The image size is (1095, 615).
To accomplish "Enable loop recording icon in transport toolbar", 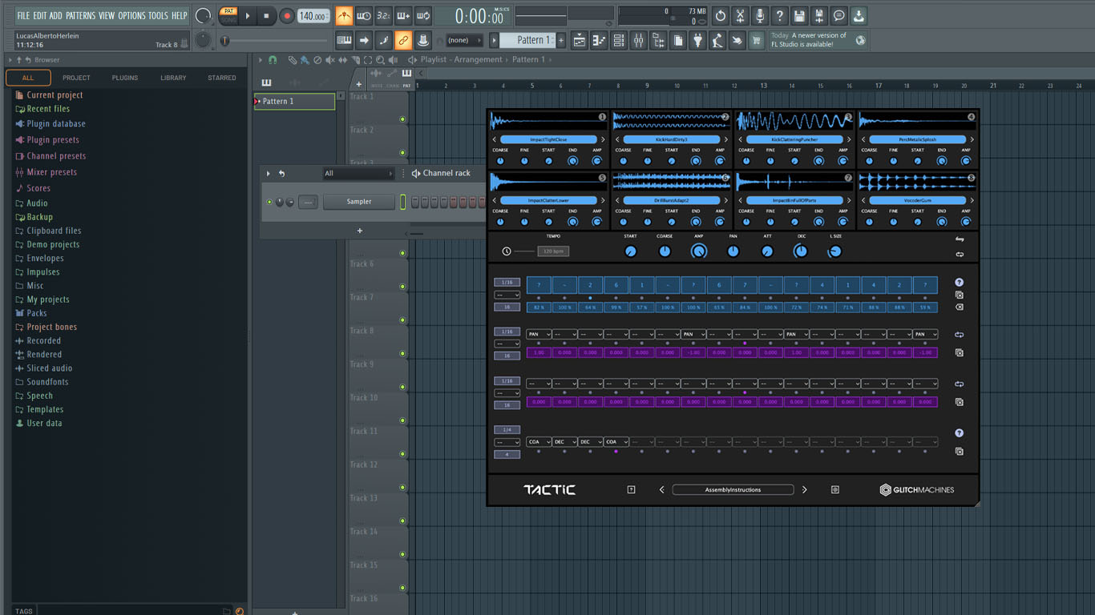I will [422, 15].
